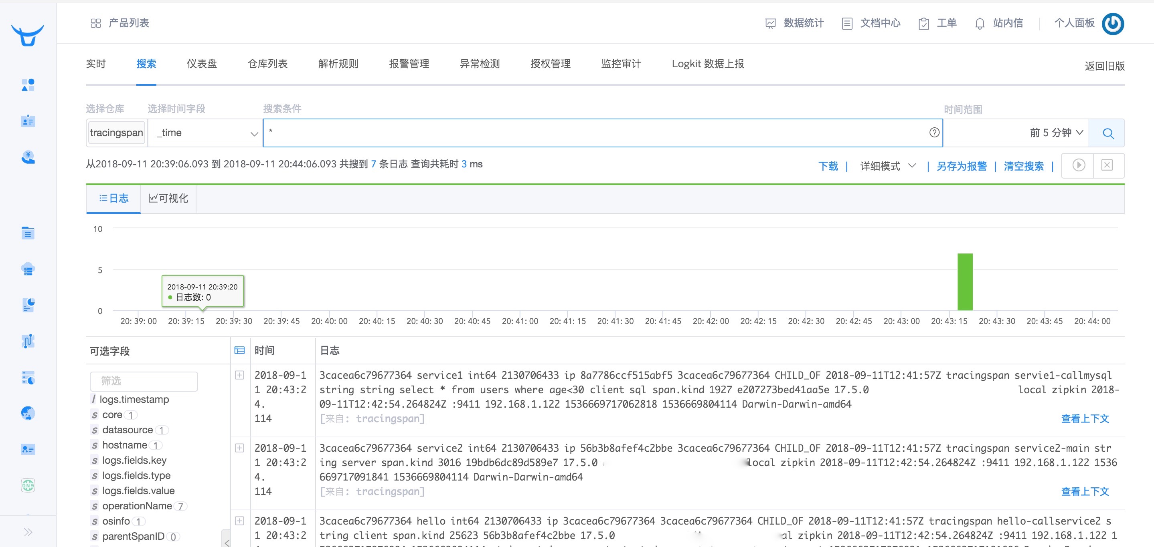Select logs.fields.value field
This screenshot has width=1154, height=547.
click(138, 491)
